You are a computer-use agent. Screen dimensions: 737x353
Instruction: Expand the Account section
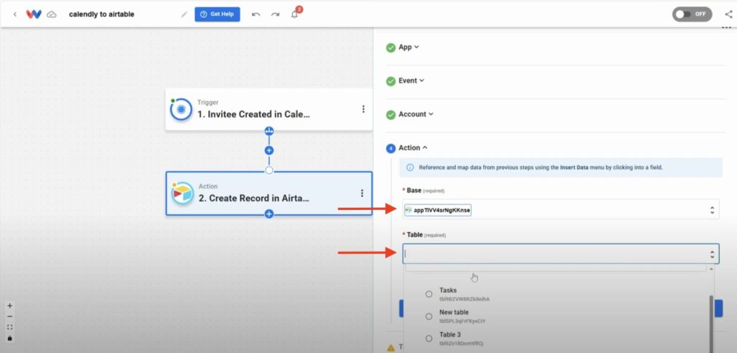coord(416,114)
